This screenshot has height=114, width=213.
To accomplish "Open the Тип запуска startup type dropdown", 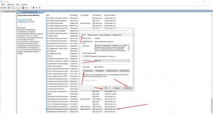I will (112, 61).
